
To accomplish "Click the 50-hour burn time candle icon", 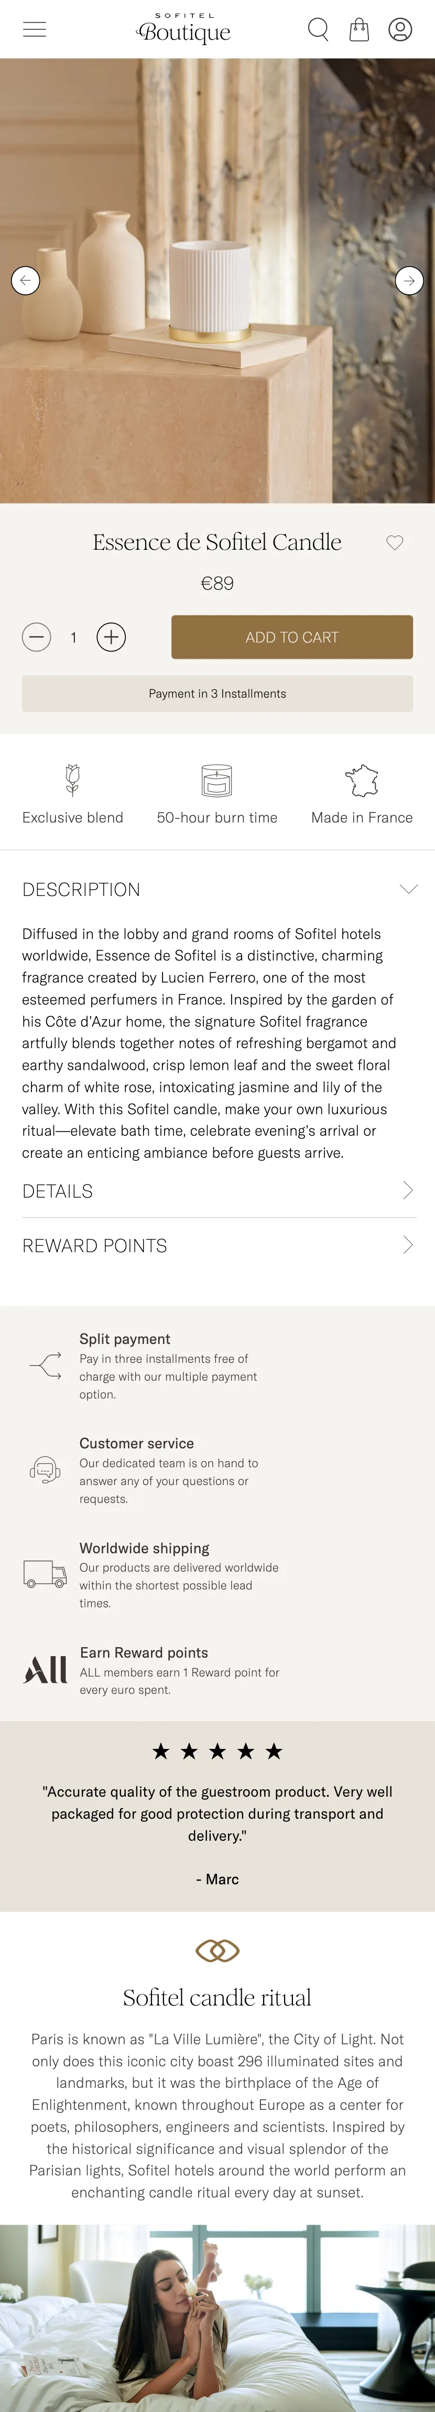I will click(217, 780).
